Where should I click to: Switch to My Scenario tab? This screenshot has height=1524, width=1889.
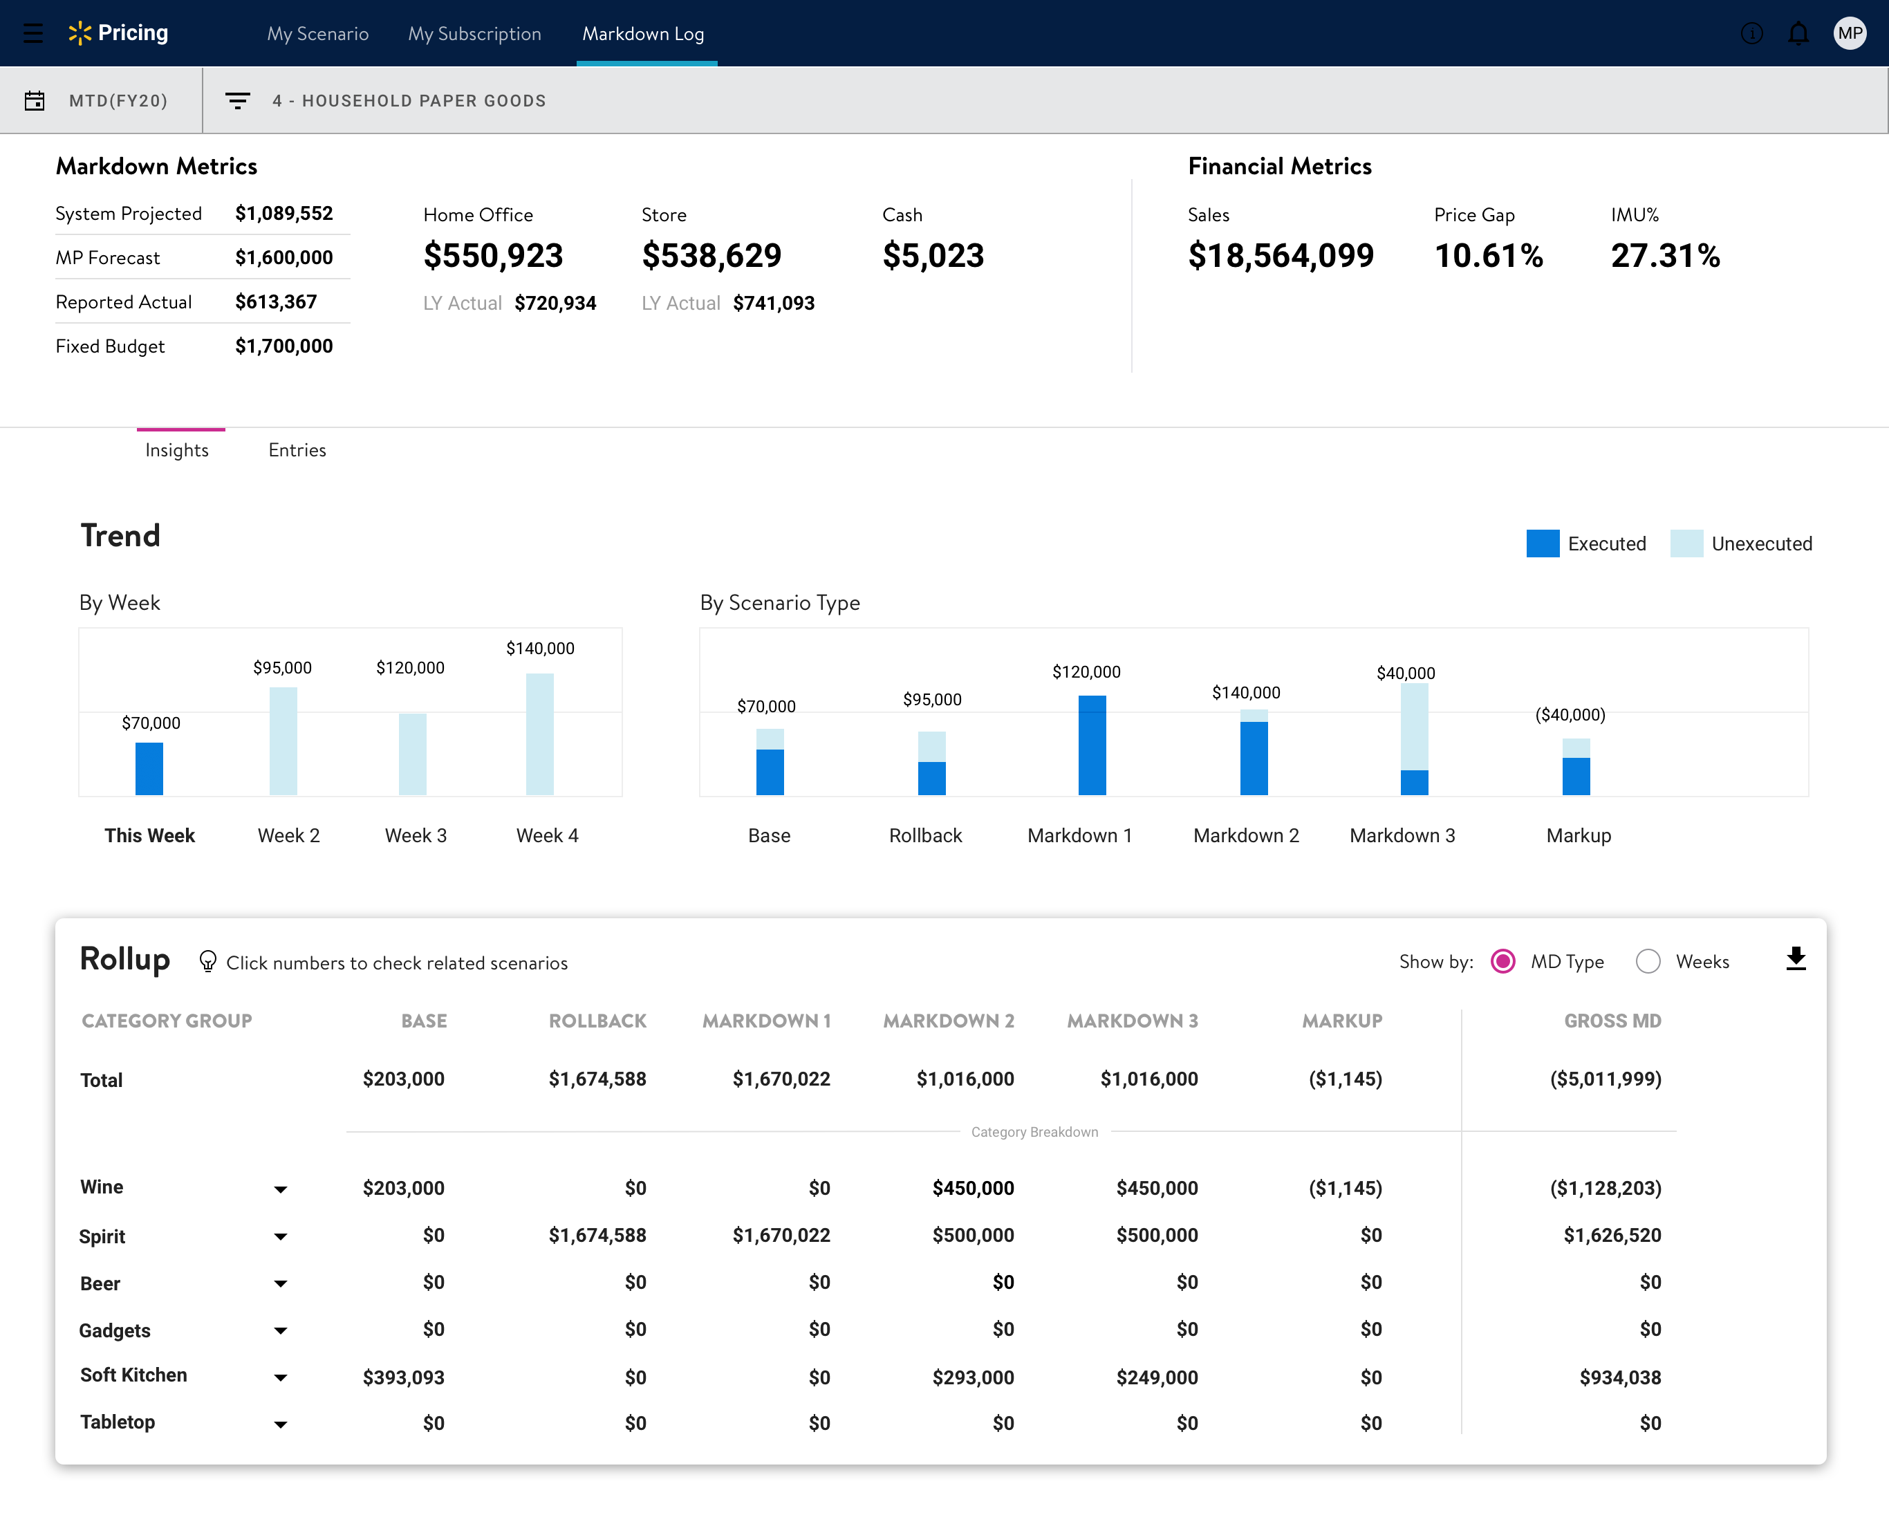pyautogui.click(x=318, y=33)
